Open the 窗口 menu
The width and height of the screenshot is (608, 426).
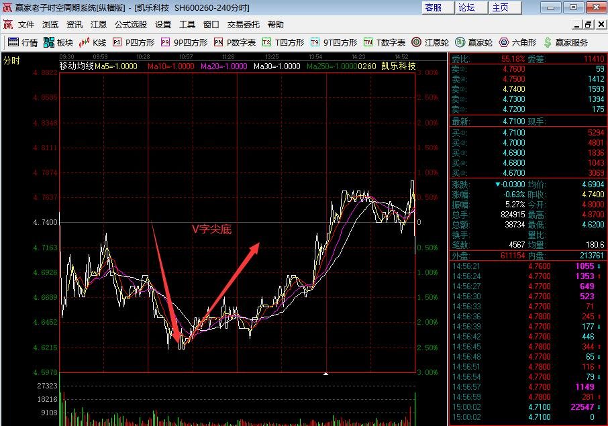coord(211,24)
